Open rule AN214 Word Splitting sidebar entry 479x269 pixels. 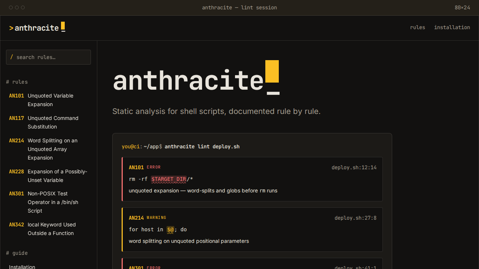coord(48,149)
